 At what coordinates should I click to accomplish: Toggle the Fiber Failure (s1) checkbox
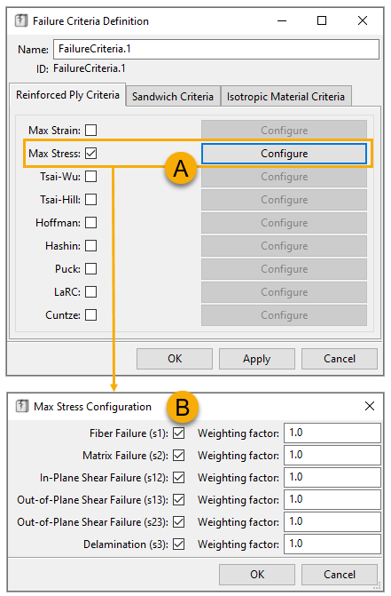[x=178, y=433]
